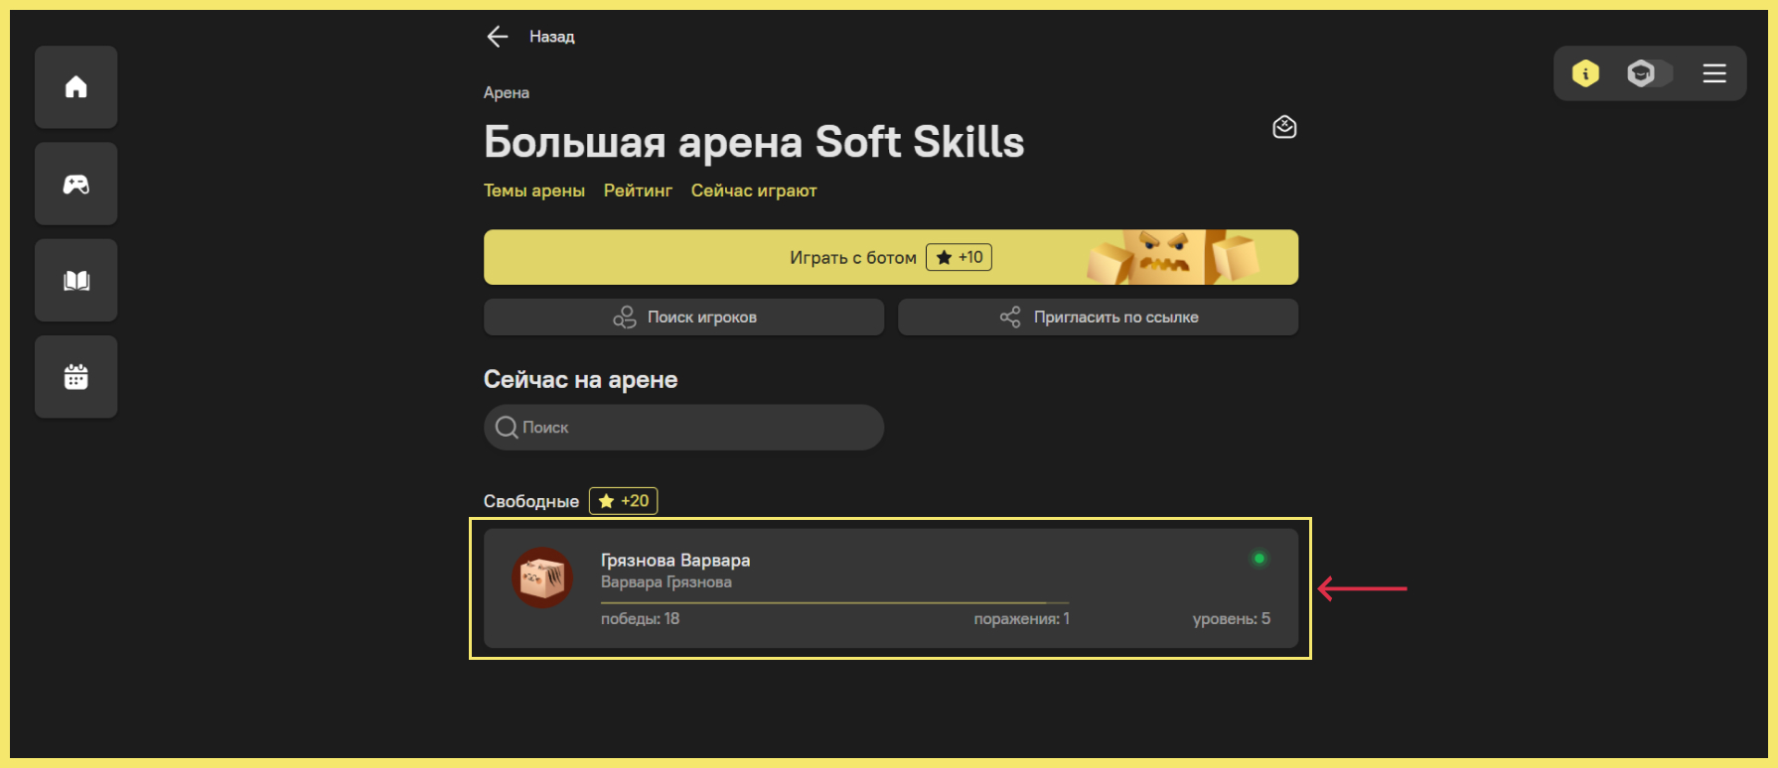Image resolution: width=1778 pixels, height=768 pixels.
Task: Click the Арена breadcrumb label
Action: point(507,92)
